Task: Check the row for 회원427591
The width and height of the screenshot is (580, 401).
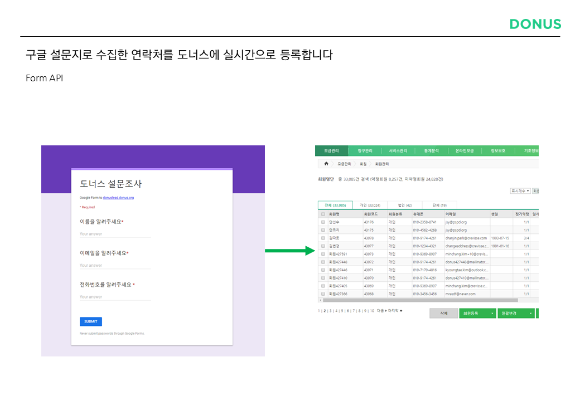Action: click(x=323, y=254)
